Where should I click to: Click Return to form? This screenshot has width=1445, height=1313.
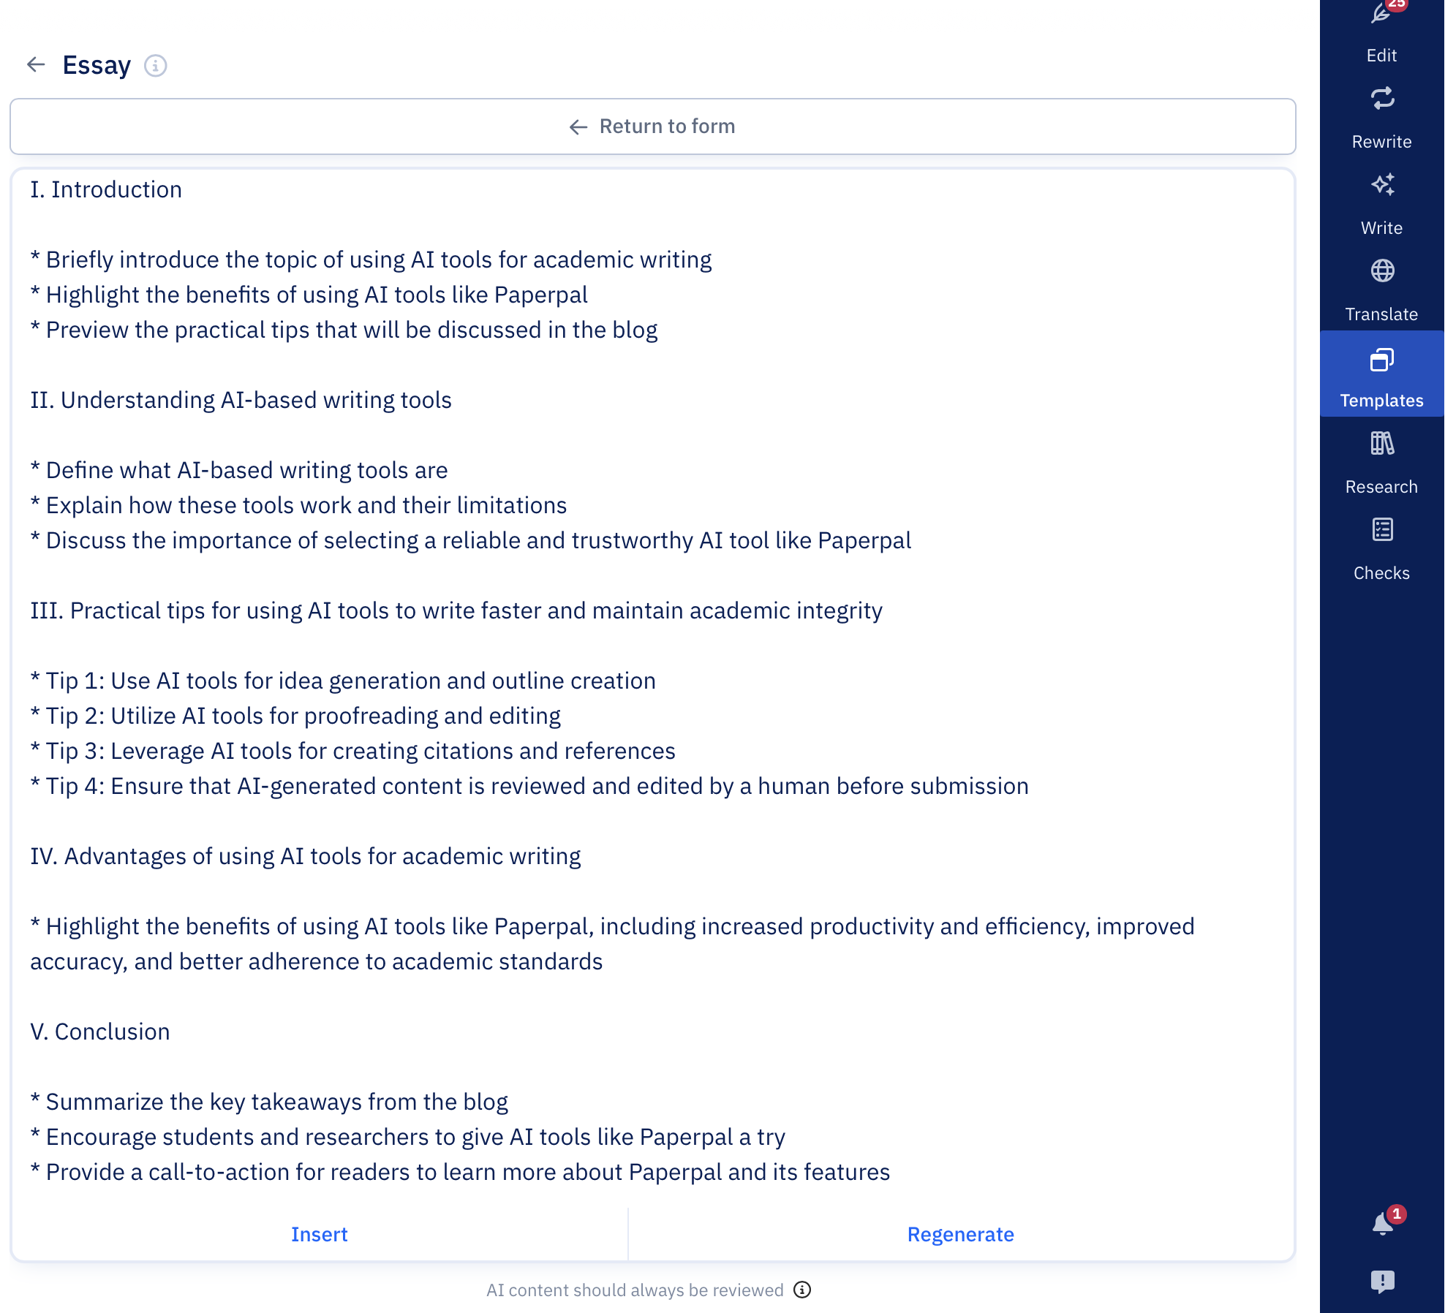click(652, 126)
